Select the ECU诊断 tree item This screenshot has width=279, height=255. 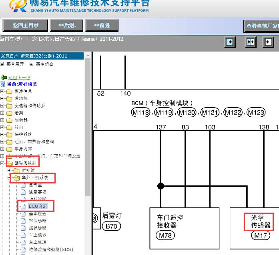pos(38,206)
